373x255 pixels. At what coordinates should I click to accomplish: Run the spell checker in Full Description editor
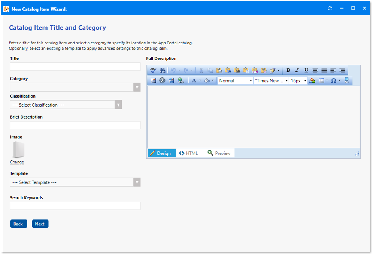point(153,70)
